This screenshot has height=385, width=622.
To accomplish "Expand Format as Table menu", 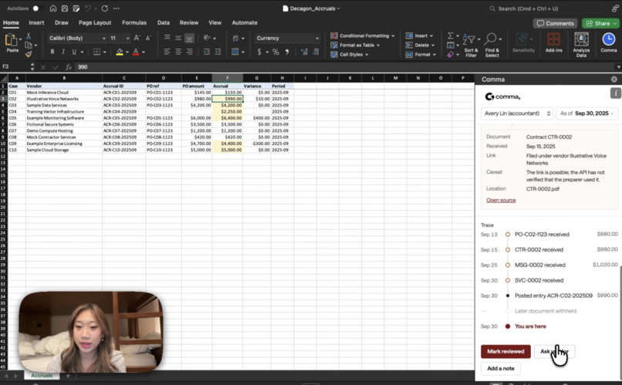I will (x=355, y=46).
